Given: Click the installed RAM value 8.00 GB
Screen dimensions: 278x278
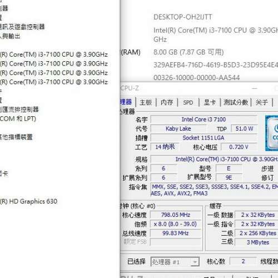Looking at the screenshot, I should 188,52.
